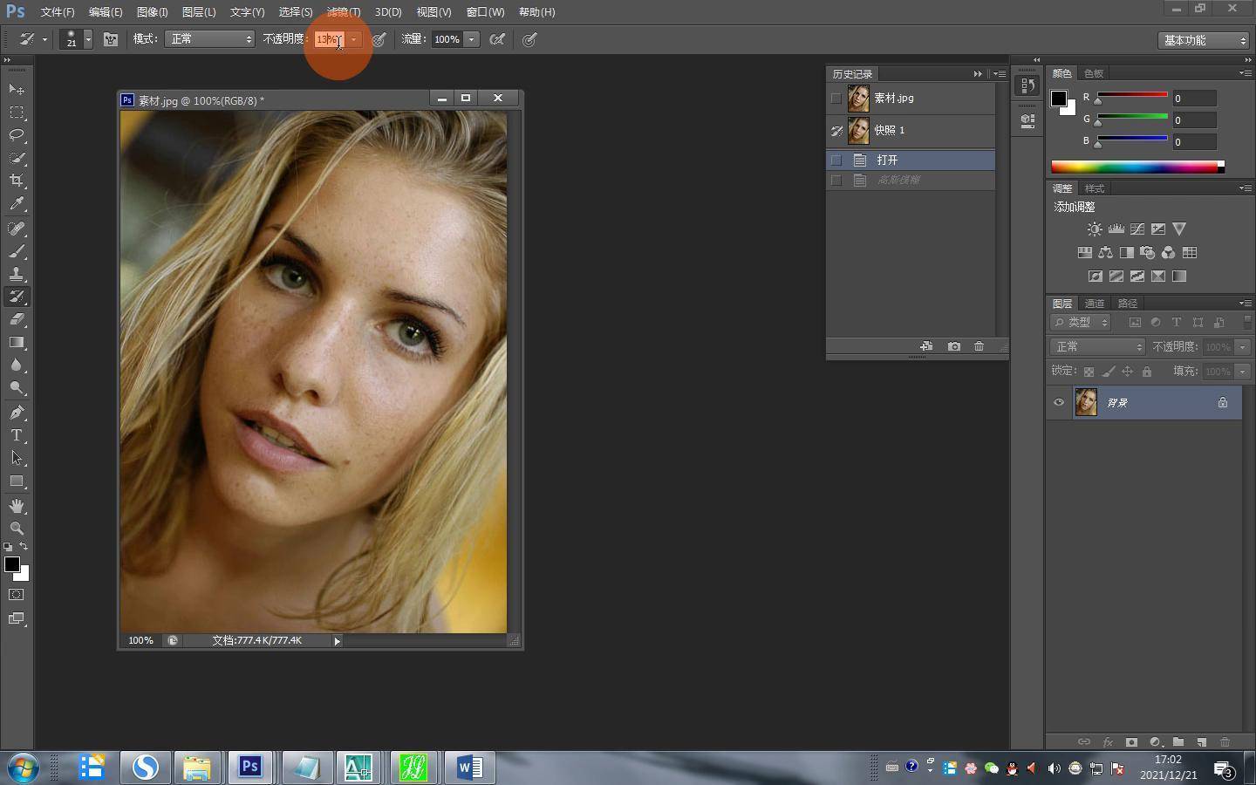The width and height of the screenshot is (1256, 785).
Task: Open the 流量 flow slider dropdown
Action: click(x=471, y=39)
